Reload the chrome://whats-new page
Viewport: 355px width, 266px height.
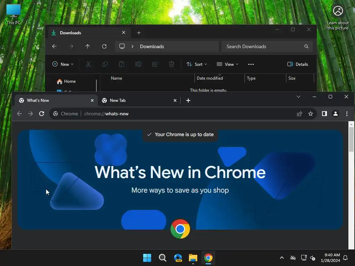(42, 114)
